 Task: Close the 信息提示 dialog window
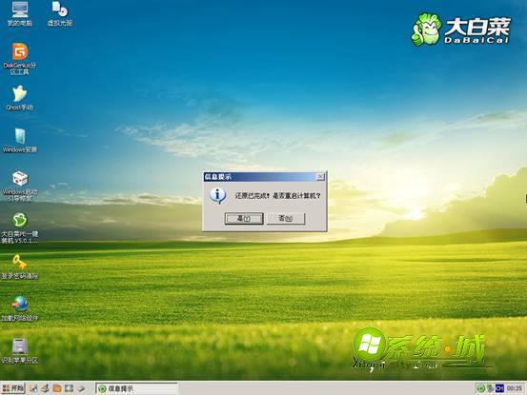320,176
